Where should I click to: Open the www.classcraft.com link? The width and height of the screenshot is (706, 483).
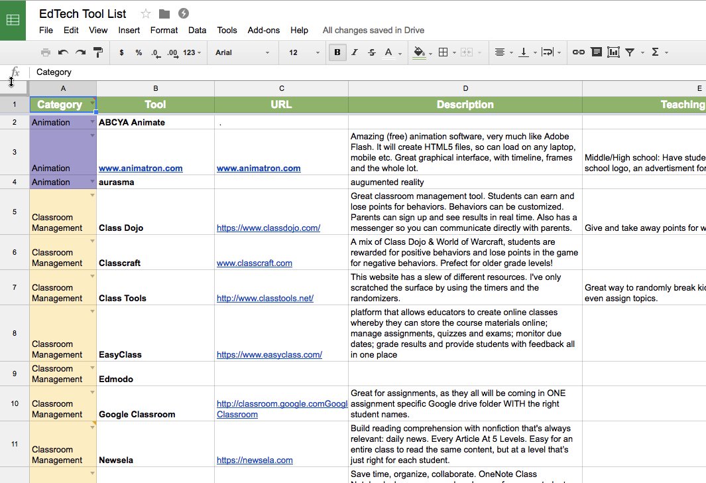click(255, 263)
